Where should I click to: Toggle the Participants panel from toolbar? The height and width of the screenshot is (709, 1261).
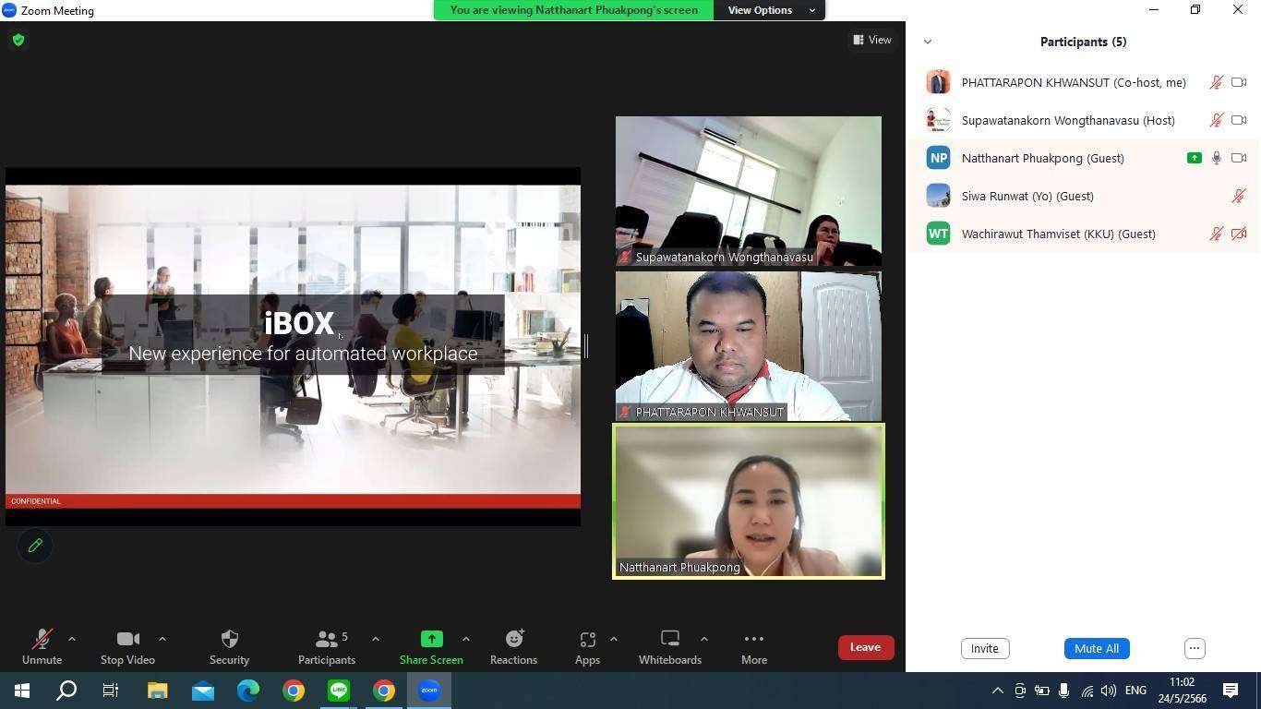327,647
